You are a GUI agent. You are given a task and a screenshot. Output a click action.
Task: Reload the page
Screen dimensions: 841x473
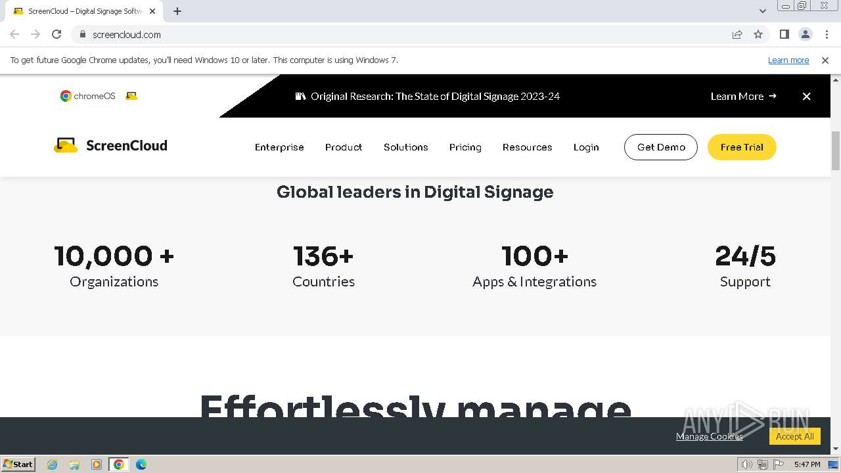57,34
